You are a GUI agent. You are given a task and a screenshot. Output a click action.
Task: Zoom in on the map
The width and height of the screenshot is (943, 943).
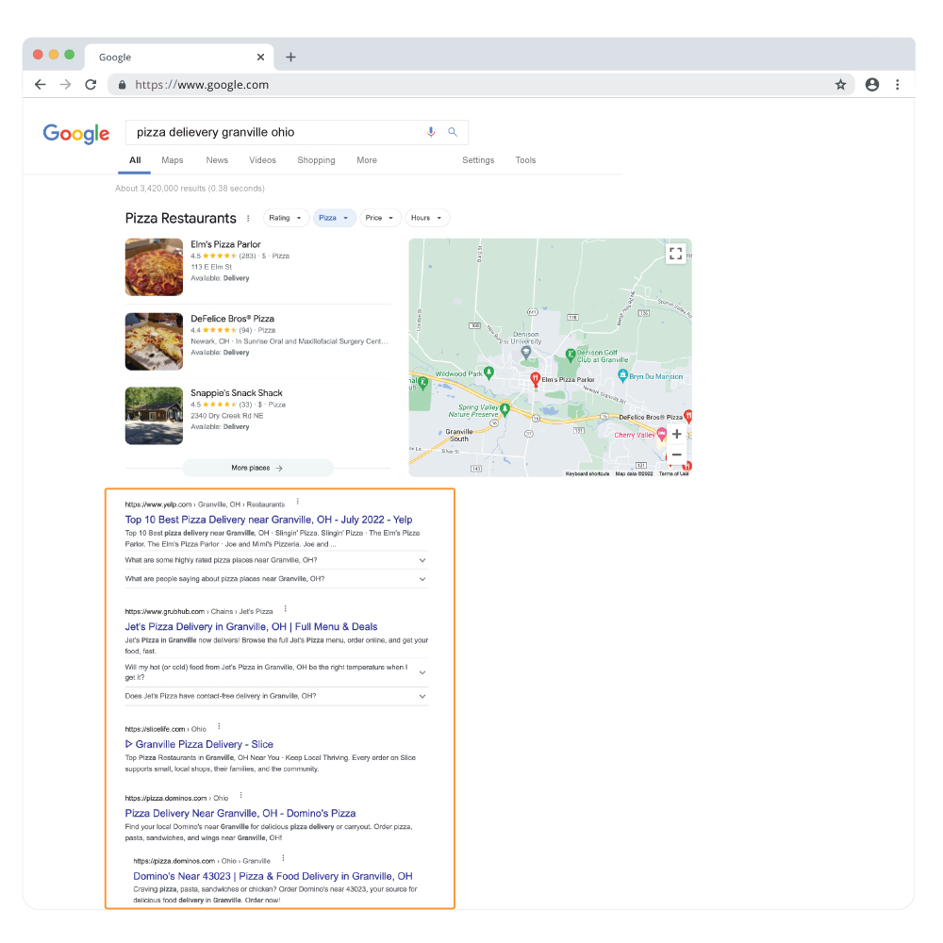pyautogui.click(x=676, y=434)
